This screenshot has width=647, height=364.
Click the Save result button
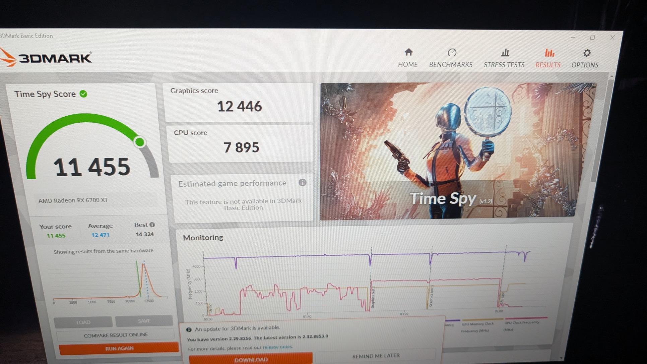pos(144,321)
